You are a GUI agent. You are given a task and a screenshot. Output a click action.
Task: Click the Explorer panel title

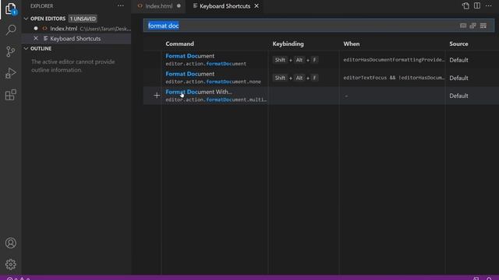pos(41,6)
